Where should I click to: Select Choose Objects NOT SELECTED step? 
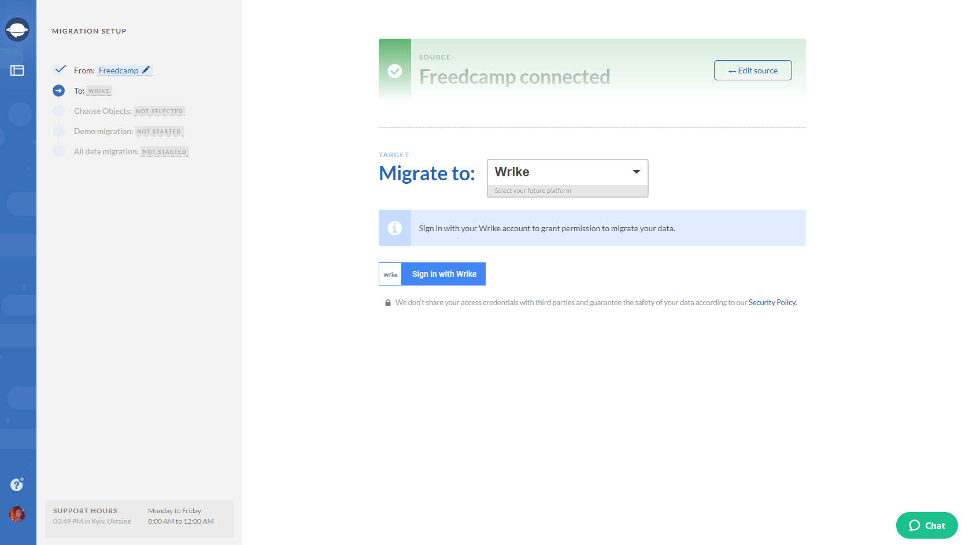pyautogui.click(x=130, y=111)
